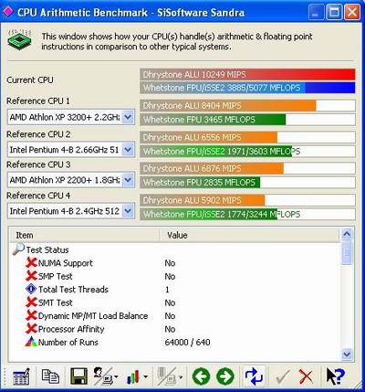This screenshot has height=392, width=365.
Task: Click the context help cursor icon
Action: (335, 376)
